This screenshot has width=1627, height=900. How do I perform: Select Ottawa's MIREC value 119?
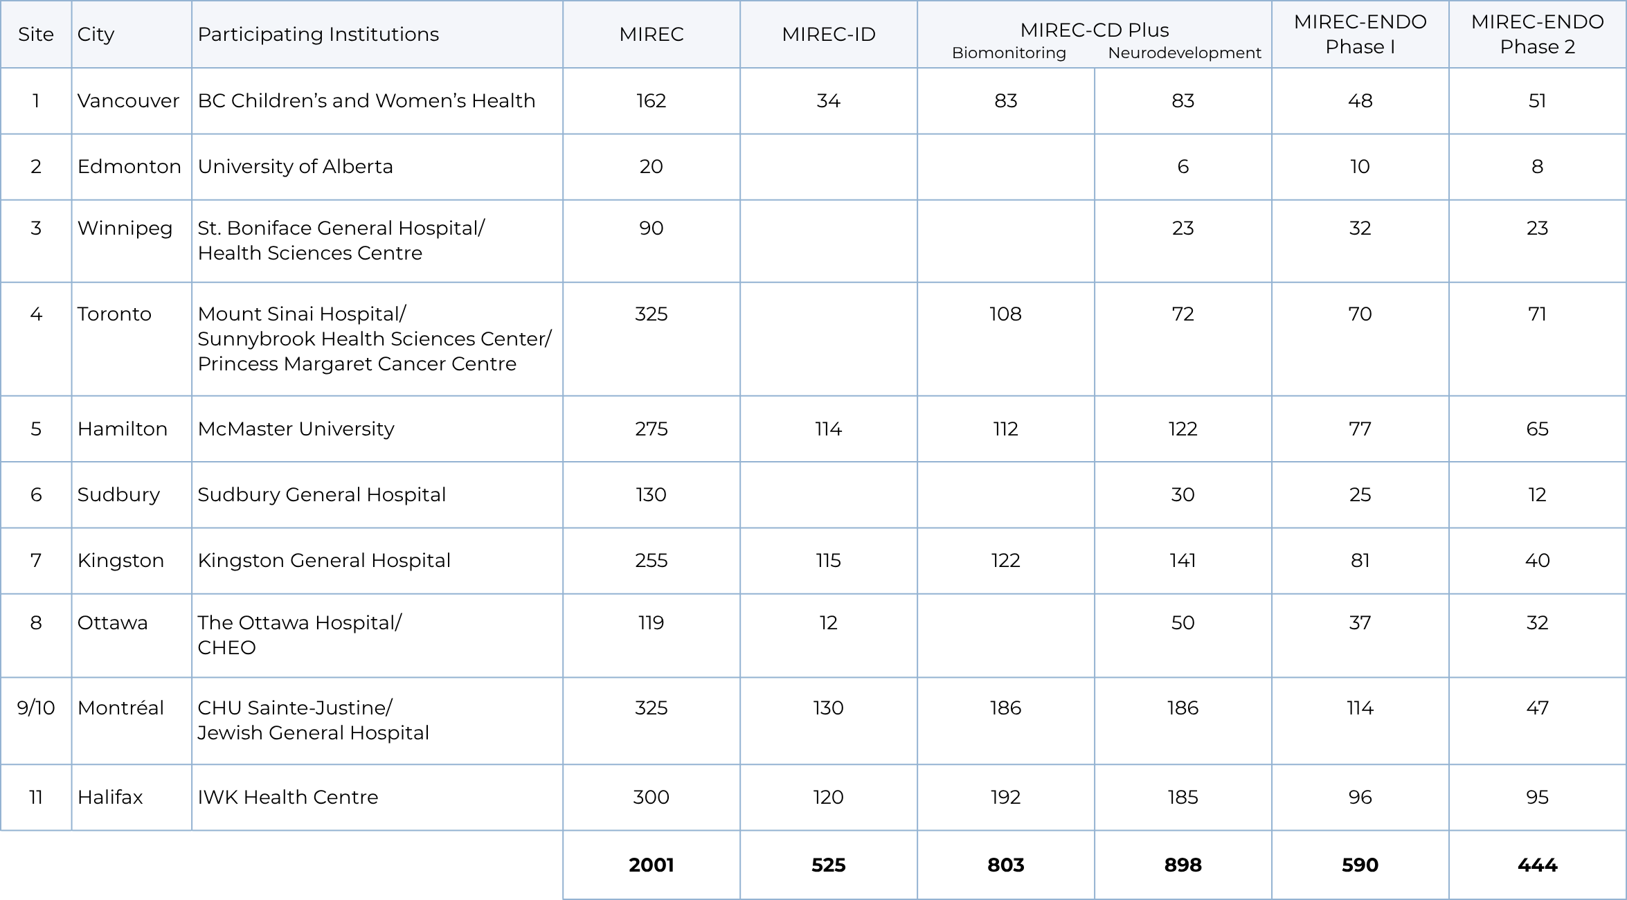pyautogui.click(x=651, y=623)
